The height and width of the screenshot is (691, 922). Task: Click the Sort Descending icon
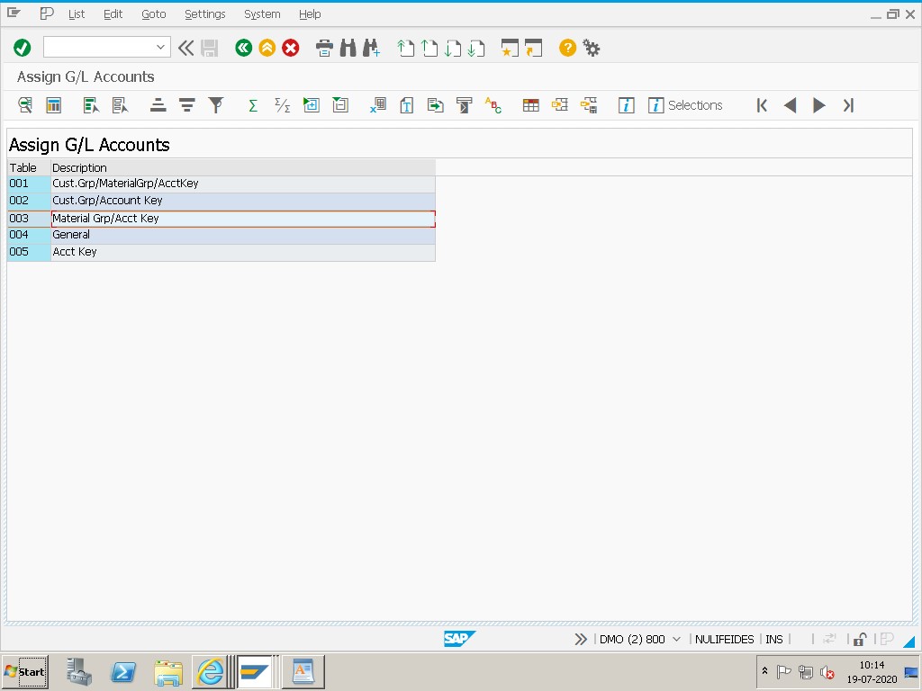(187, 105)
